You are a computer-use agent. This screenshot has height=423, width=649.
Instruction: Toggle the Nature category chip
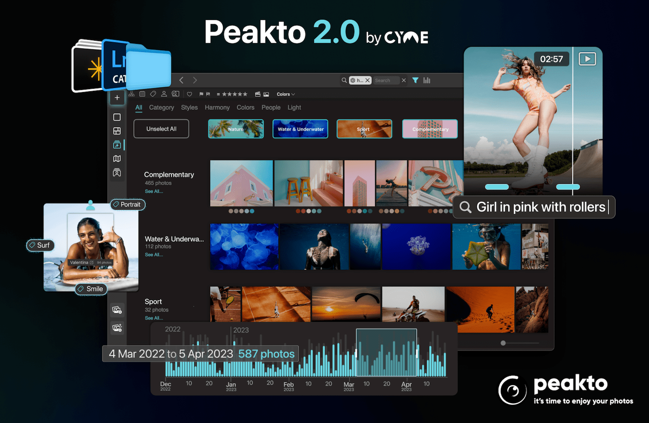click(x=236, y=129)
